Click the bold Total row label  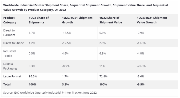(x=7, y=85)
